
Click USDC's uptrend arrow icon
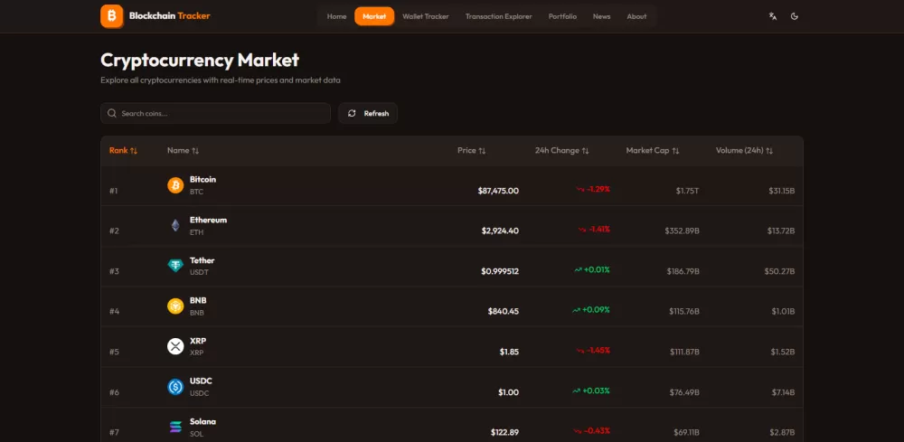click(x=577, y=390)
